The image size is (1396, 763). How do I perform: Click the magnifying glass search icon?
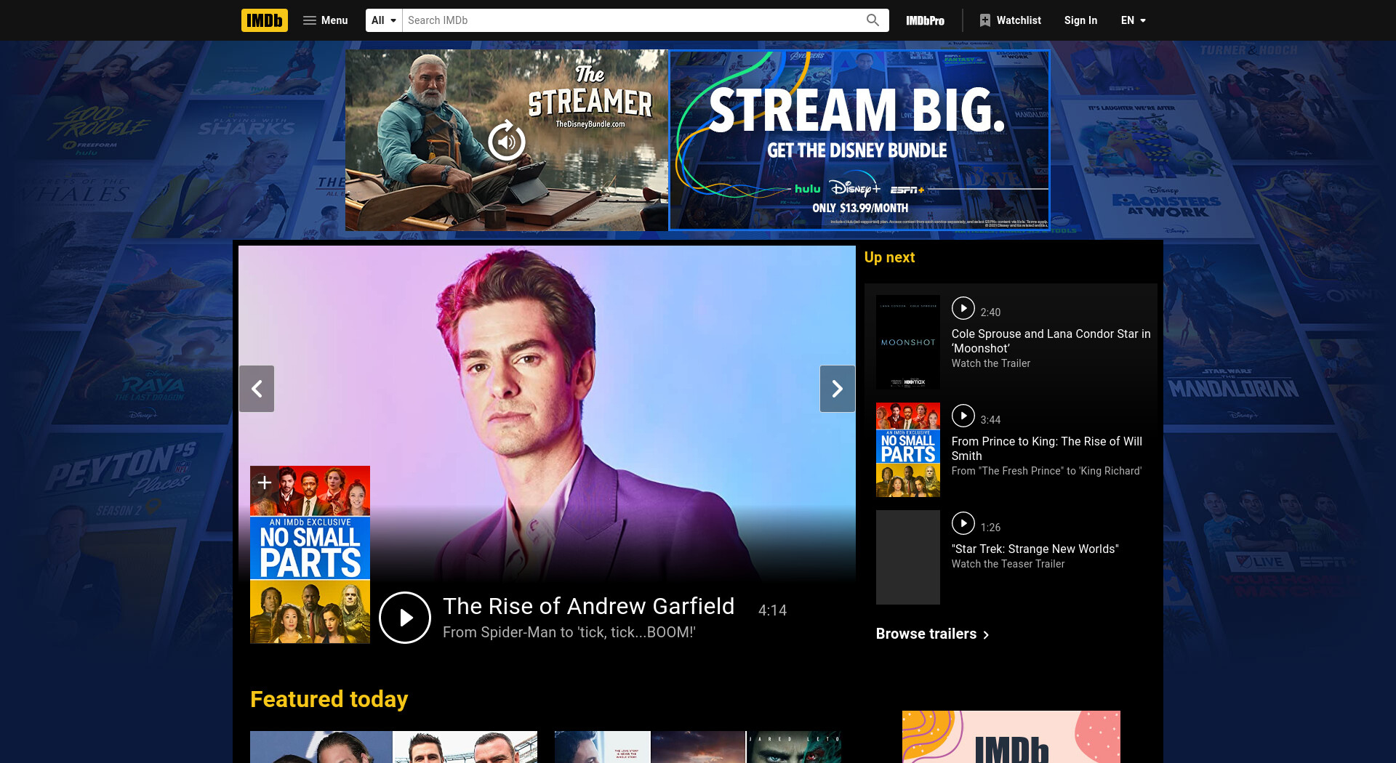click(x=872, y=20)
